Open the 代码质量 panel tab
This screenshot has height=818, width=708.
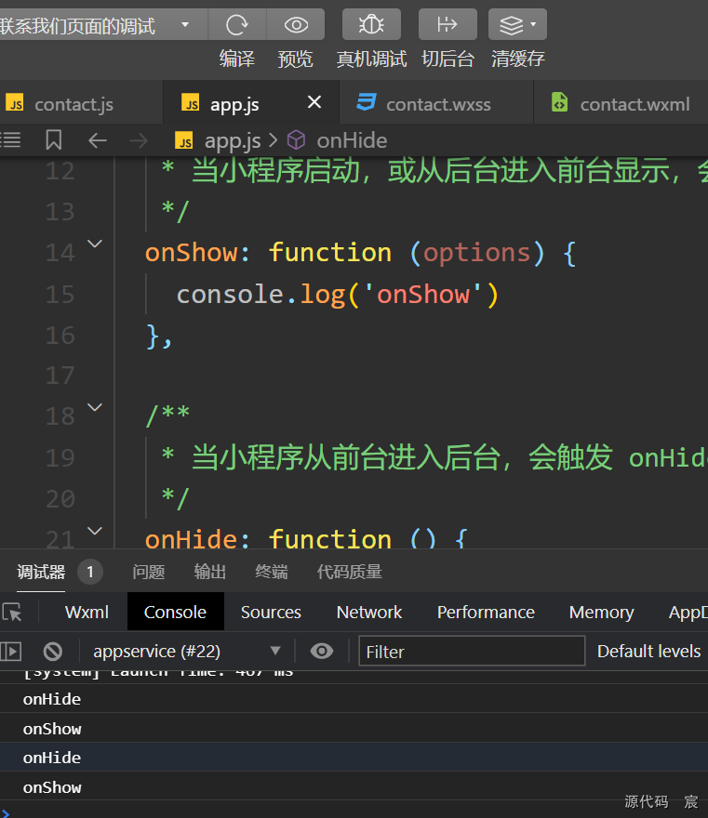[349, 572]
